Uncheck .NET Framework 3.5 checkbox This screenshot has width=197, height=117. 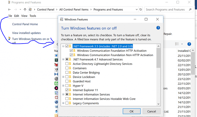[x=67, y=46]
